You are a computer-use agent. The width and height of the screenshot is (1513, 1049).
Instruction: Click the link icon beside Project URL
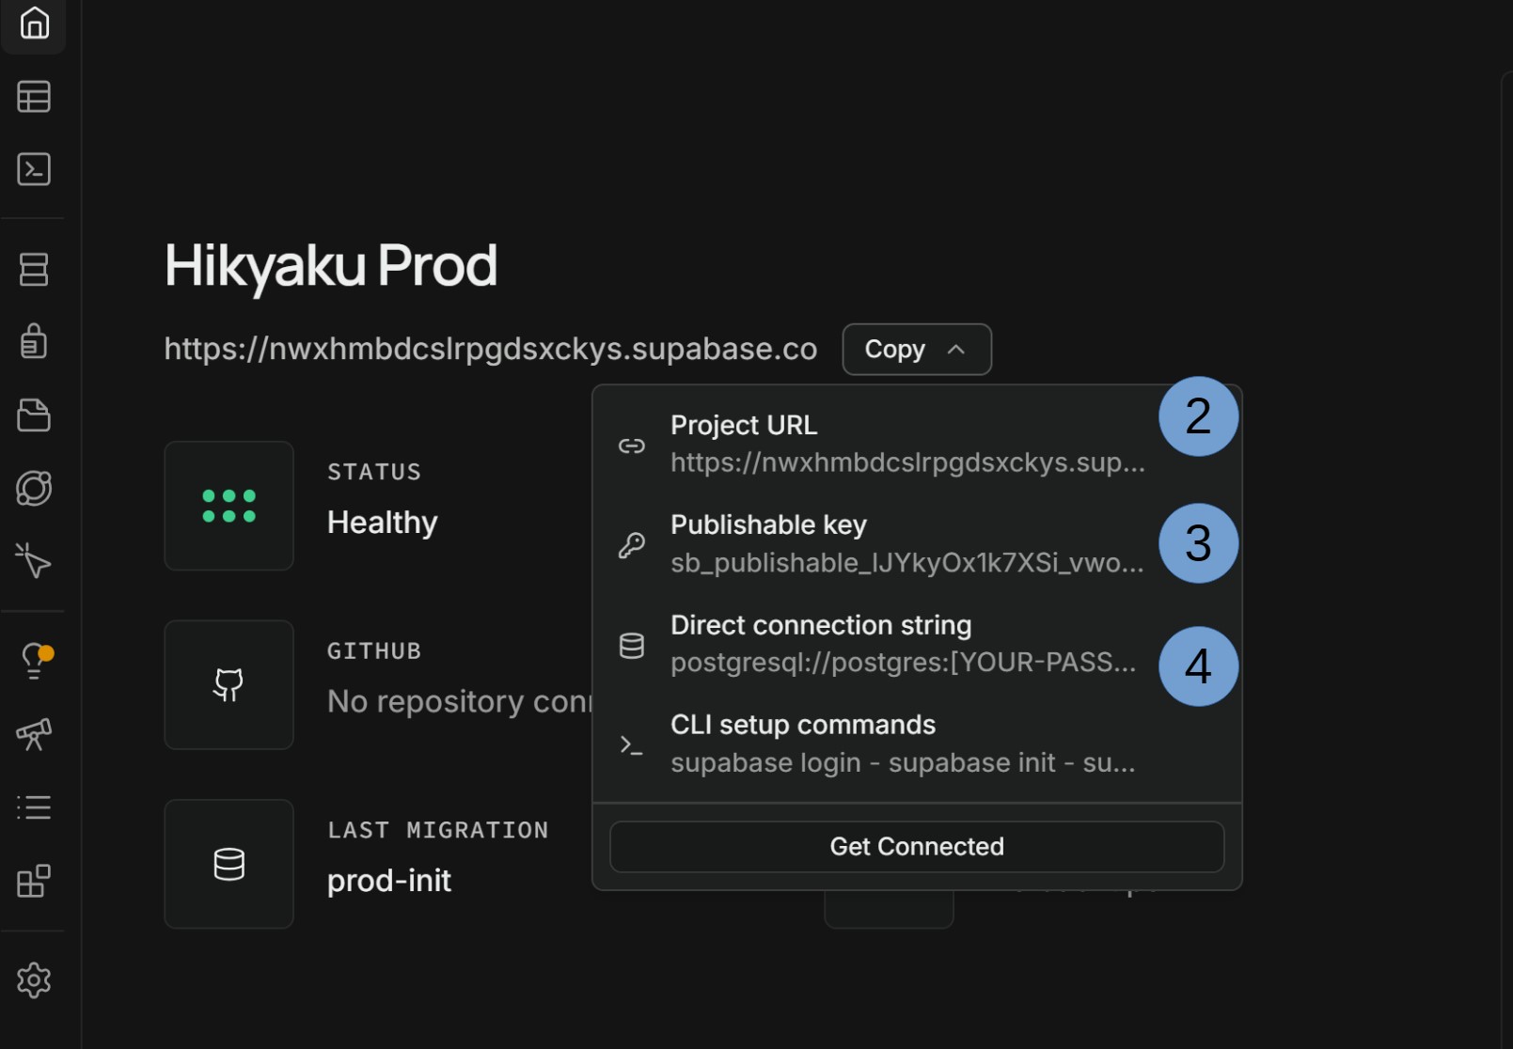(x=632, y=446)
